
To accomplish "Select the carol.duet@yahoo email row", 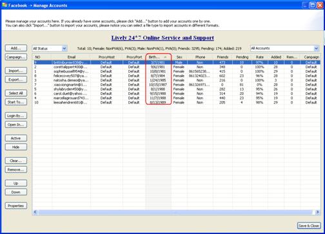I will pyautogui.click(x=176, y=94).
